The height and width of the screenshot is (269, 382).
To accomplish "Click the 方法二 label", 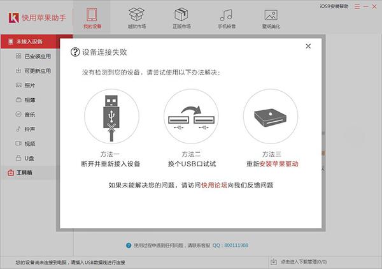I will pos(191,154).
